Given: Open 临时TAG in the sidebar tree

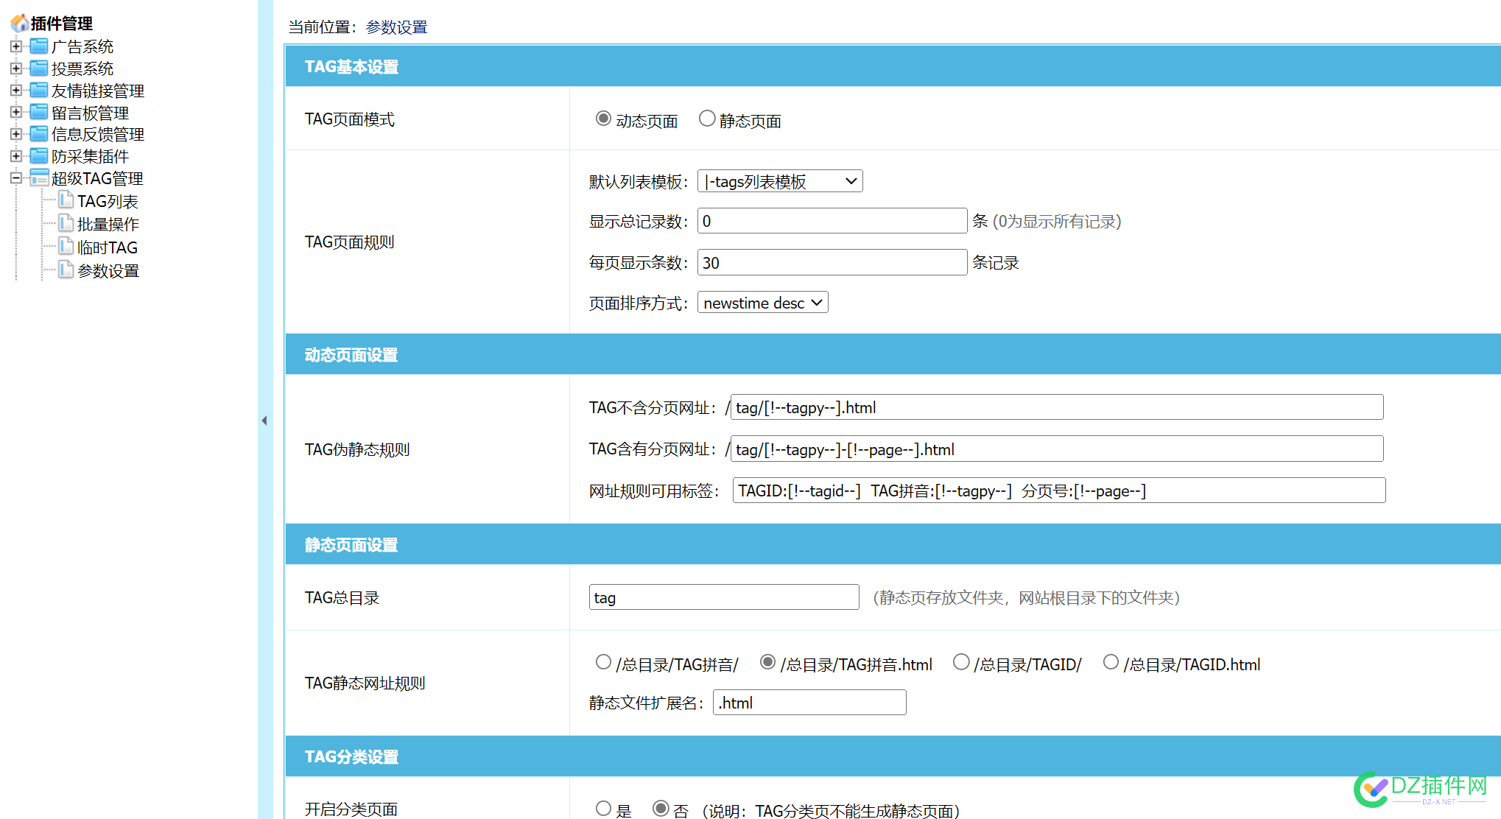Looking at the screenshot, I should pyautogui.click(x=108, y=247).
